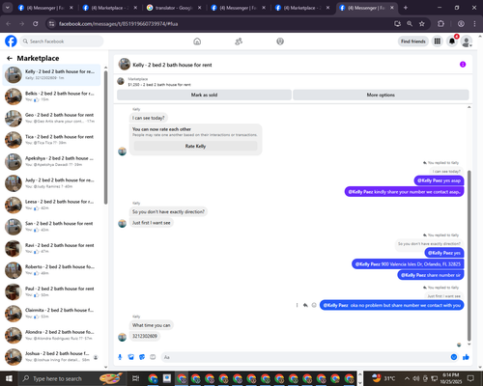The width and height of the screenshot is (483, 386).
Task: Click the GIF icon in composer
Action: (x=153, y=357)
